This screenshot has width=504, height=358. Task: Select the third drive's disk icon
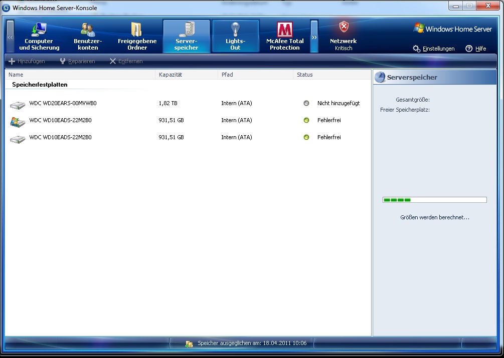click(18, 139)
